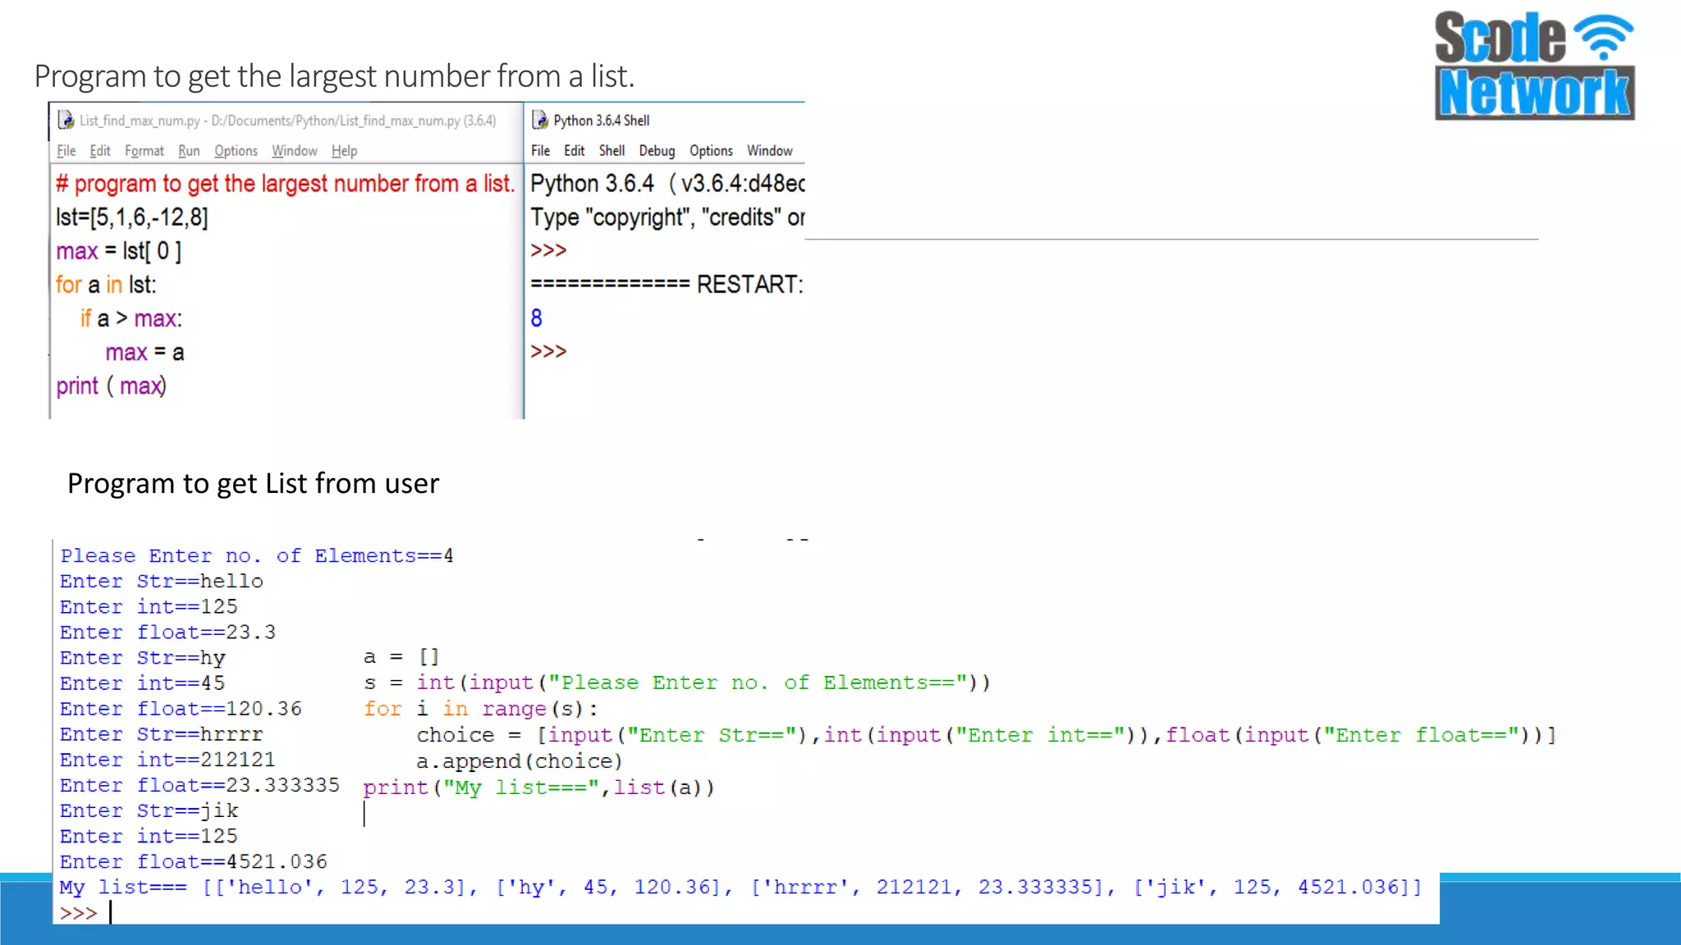Open the Run menu in the editor
The width and height of the screenshot is (1681, 945).
click(189, 151)
